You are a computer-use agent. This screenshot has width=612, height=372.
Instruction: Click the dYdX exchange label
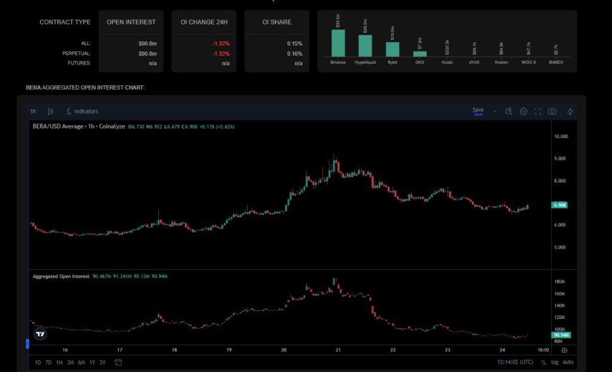pyautogui.click(x=474, y=62)
